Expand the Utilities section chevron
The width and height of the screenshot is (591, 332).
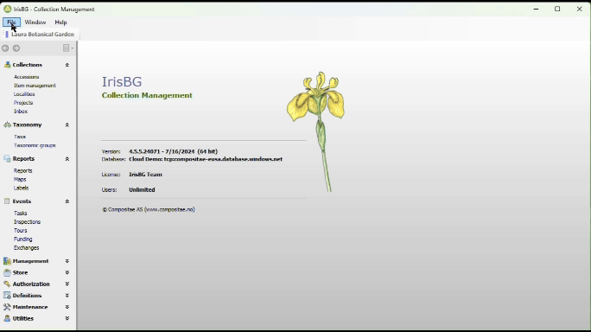coord(67,318)
